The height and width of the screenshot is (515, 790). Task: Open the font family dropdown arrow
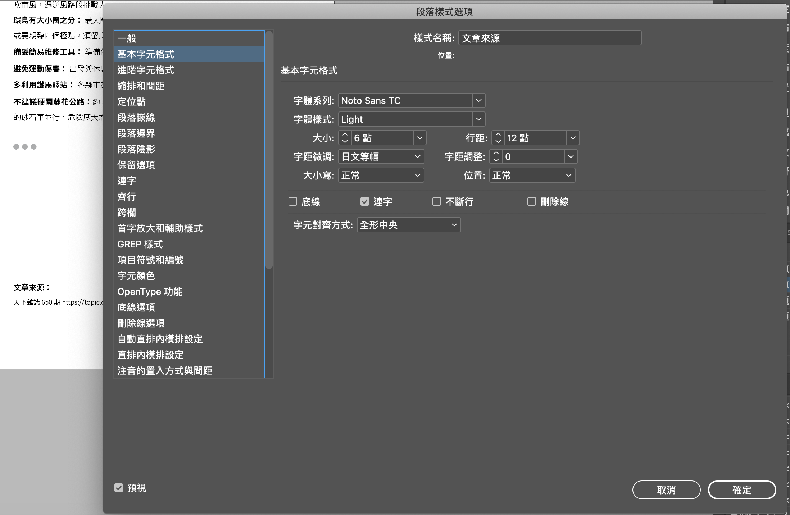point(478,101)
